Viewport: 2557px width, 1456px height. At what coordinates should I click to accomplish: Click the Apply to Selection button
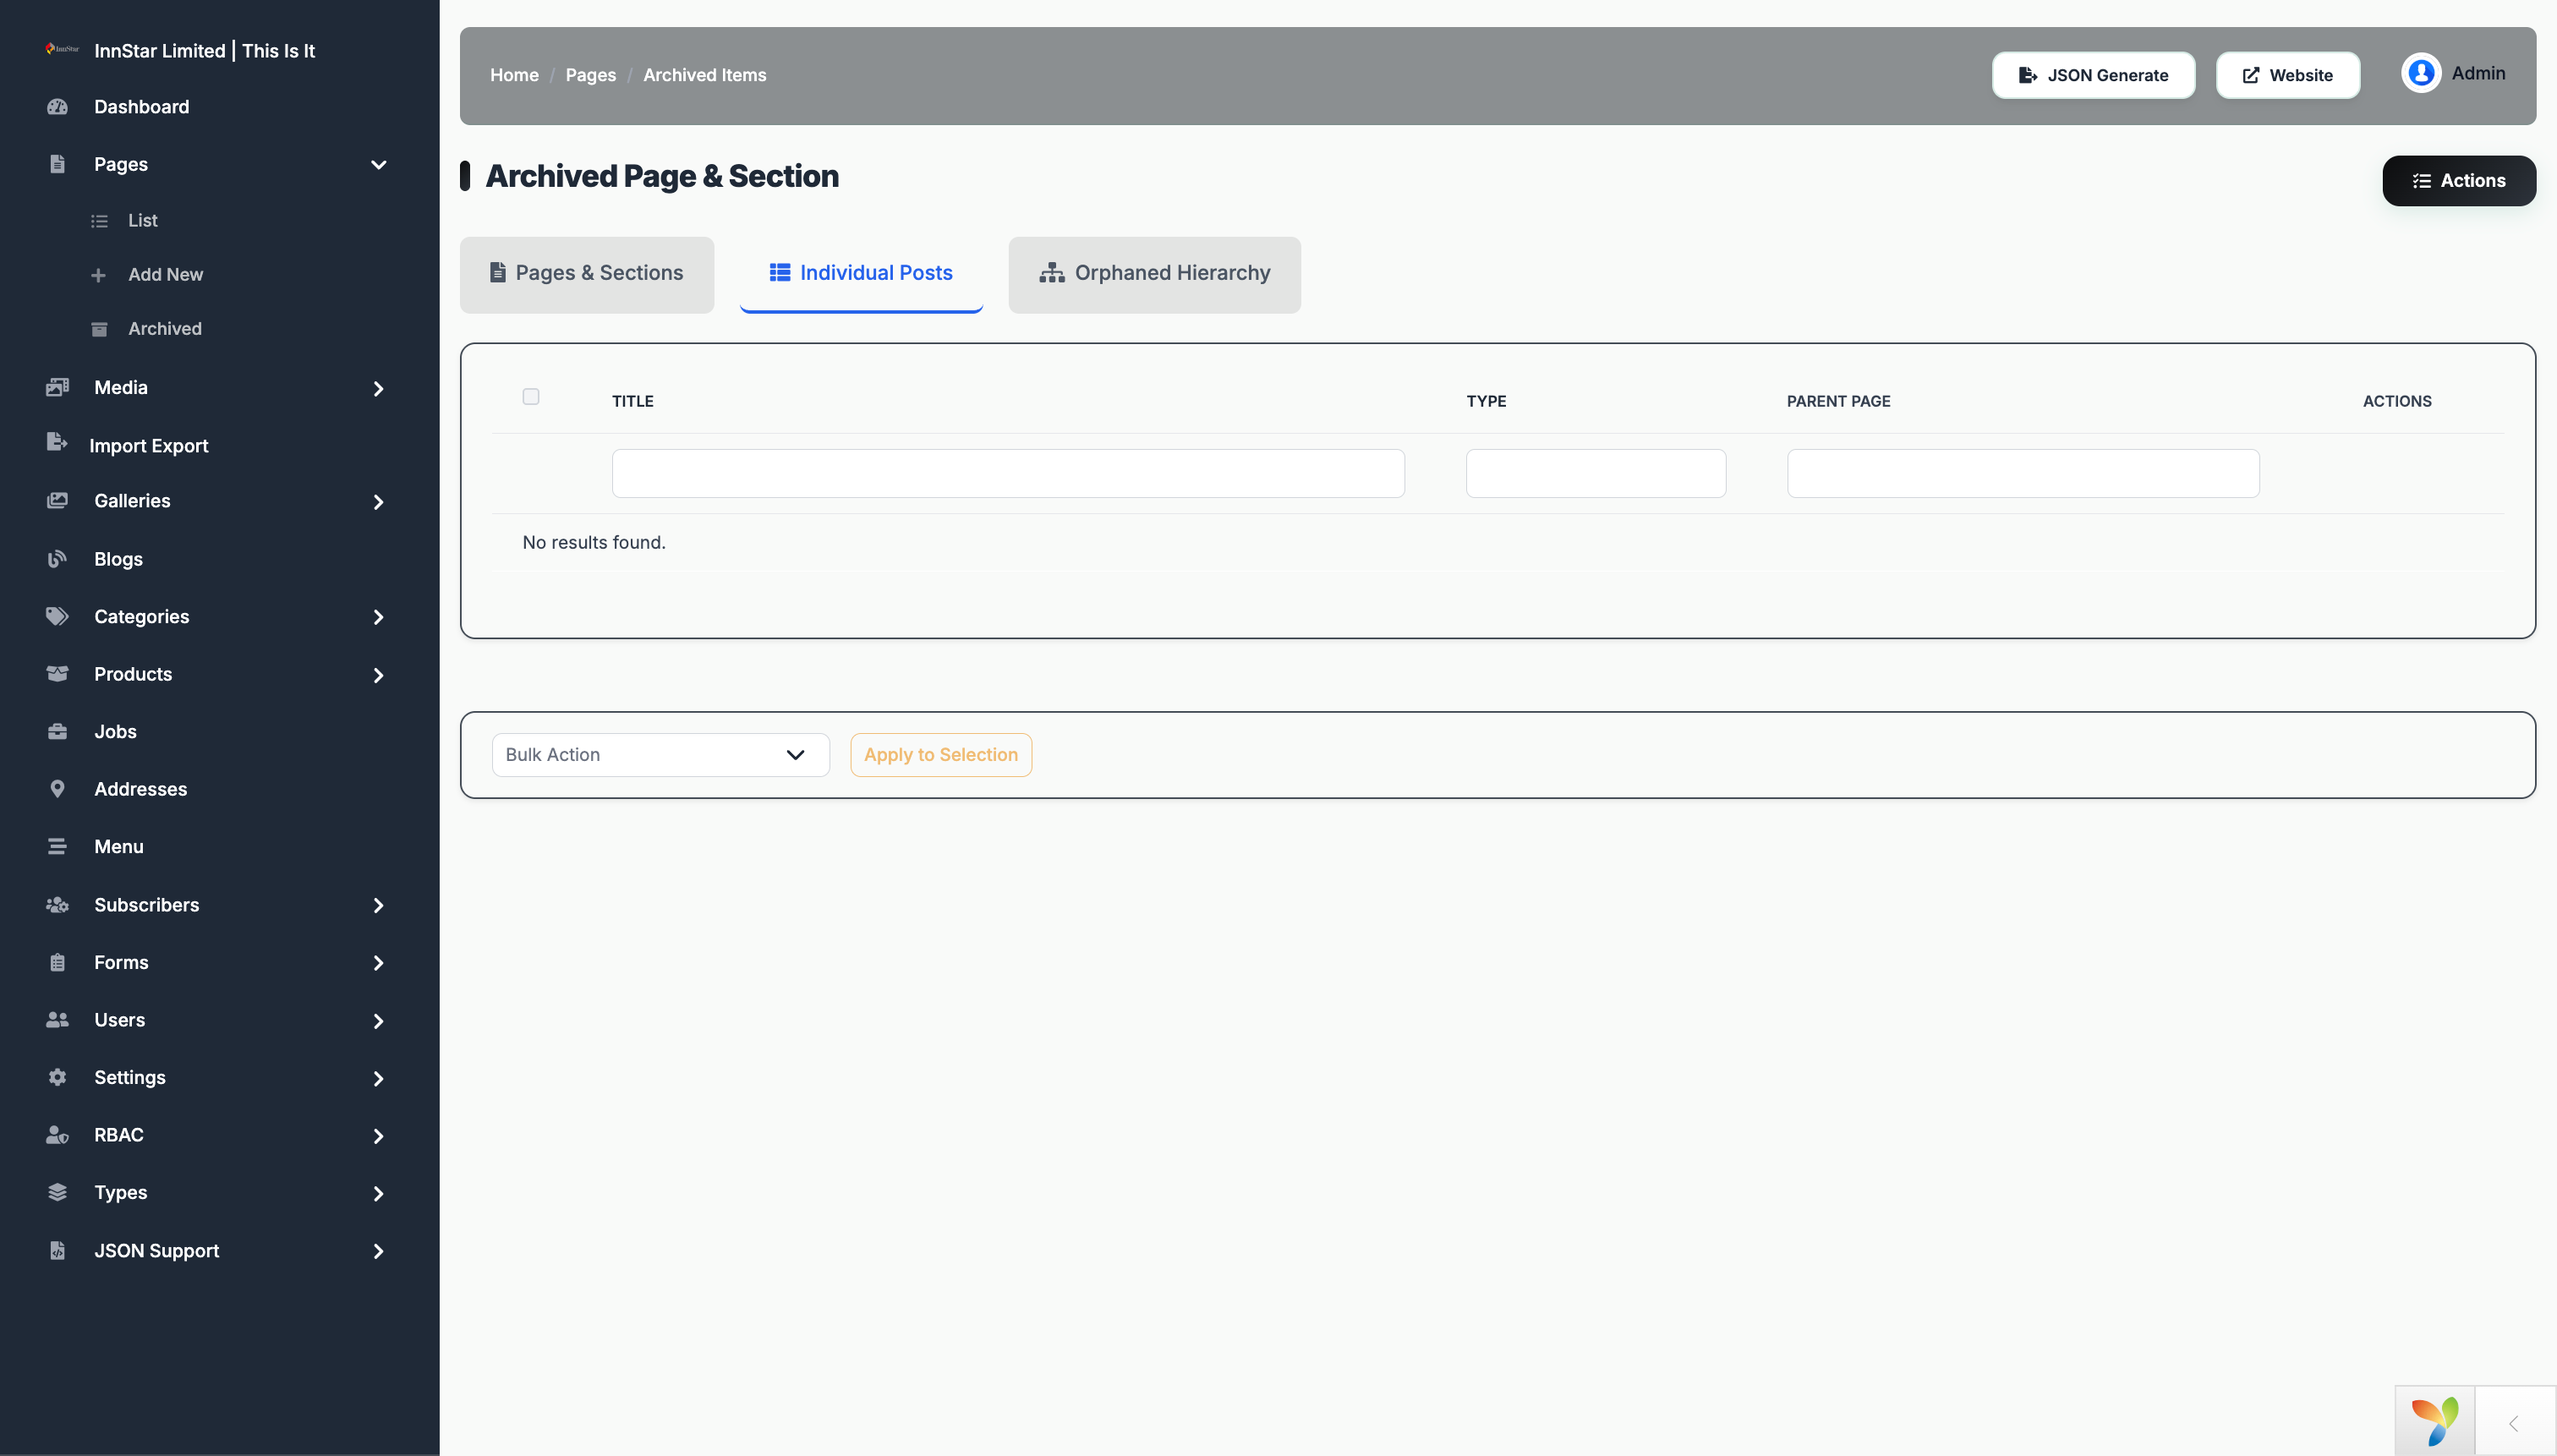(941, 755)
